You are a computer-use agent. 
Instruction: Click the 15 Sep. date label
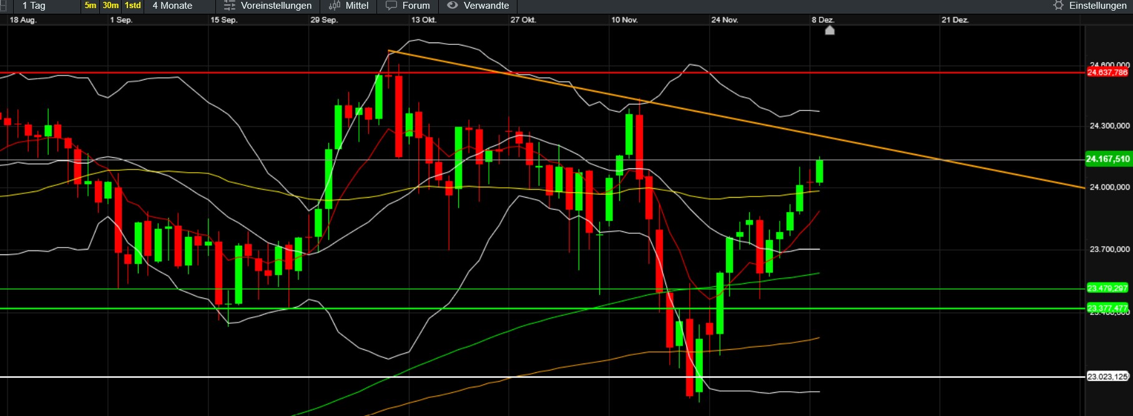223,20
